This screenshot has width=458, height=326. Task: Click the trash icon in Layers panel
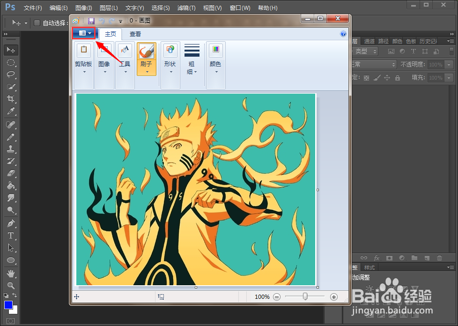pyautogui.click(x=439, y=258)
